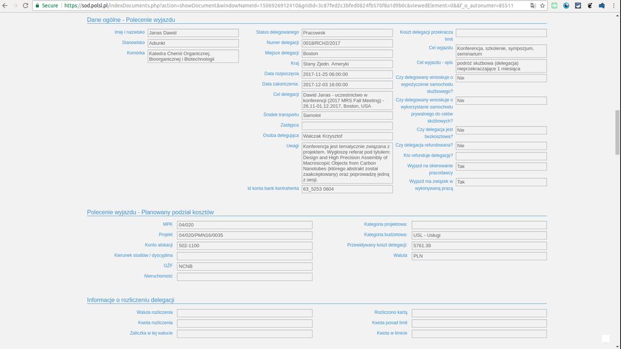This screenshot has height=349, width=621.
Task: Go back with the browser back arrow
Action: pyautogui.click(x=5, y=5)
